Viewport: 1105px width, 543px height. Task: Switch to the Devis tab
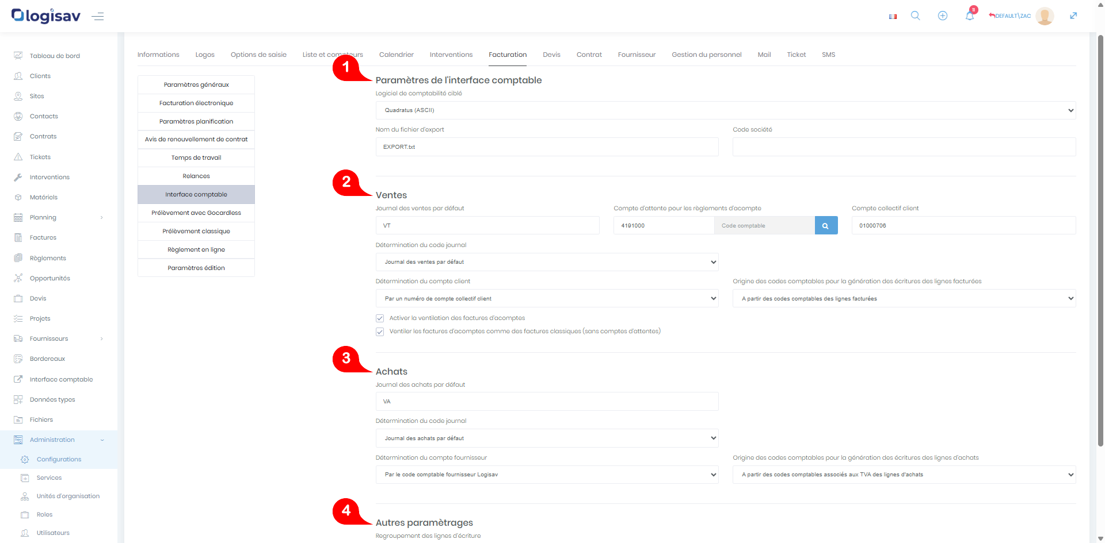click(551, 55)
